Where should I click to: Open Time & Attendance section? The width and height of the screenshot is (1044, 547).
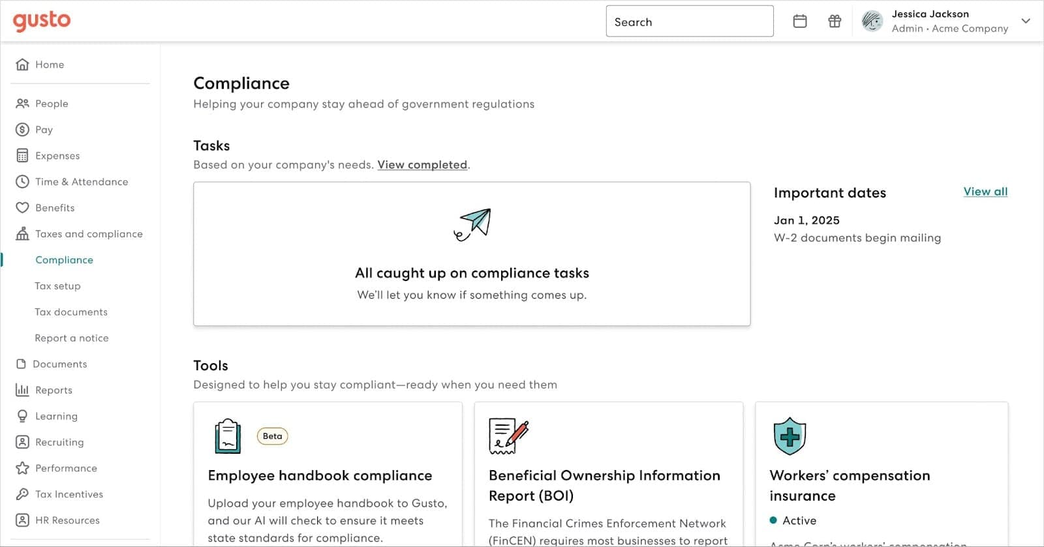(x=80, y=182)
